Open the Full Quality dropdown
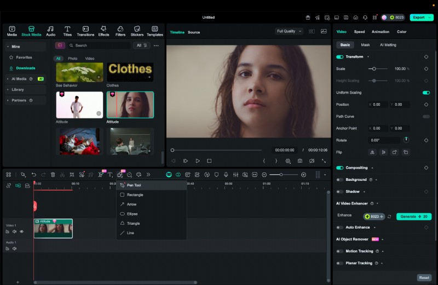This screenshot has width=438, height=285. 289,31
